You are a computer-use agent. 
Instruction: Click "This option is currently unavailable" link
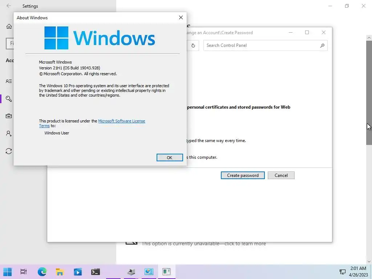click(204, 244)
